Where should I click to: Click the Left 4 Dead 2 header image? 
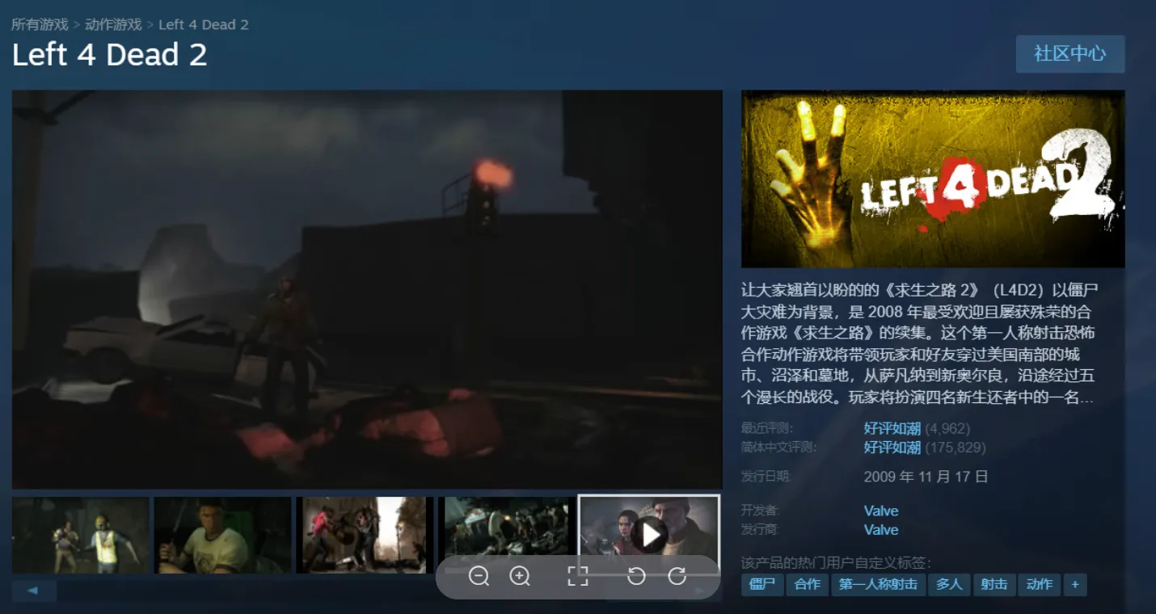tap(933, 179)
